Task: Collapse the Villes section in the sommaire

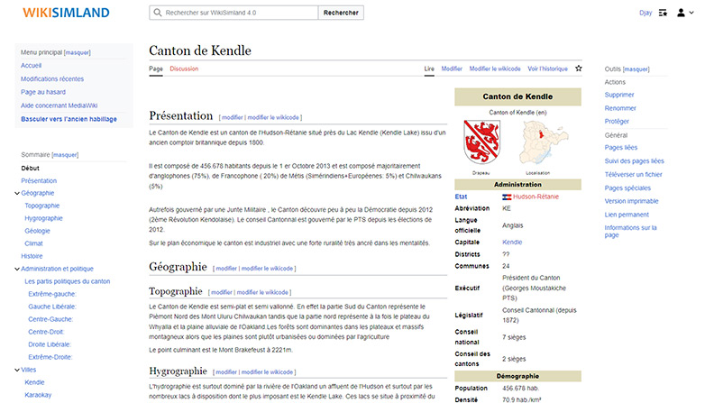Action: (17, 370)
